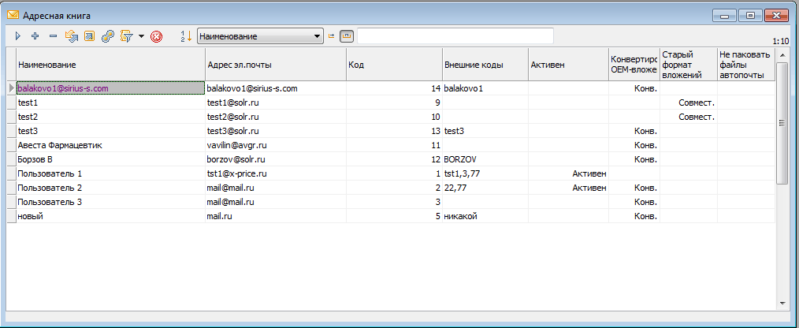Sort by the Адрес эл.почты column header

(276, 65)
